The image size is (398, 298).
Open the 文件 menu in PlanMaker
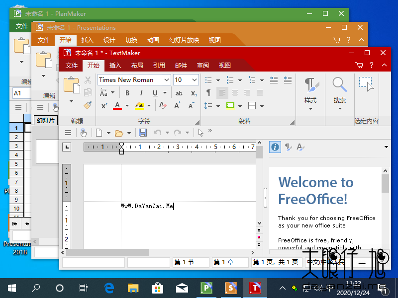click(x=21, y=26)
